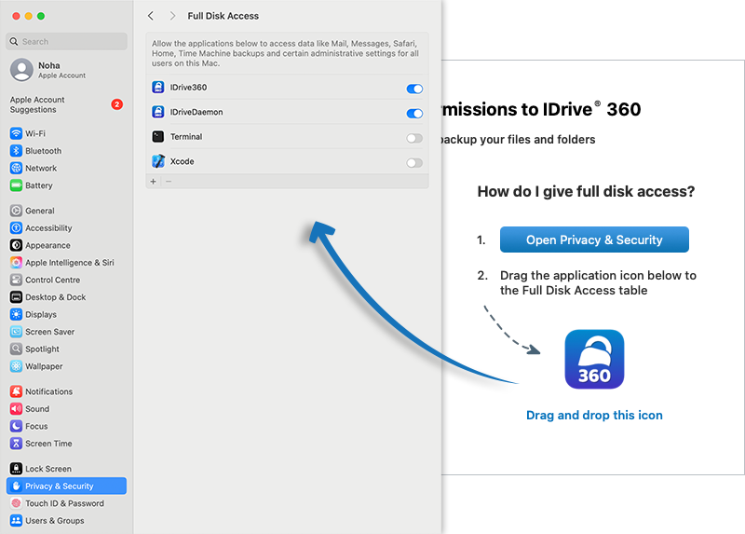The height and width of the screenshot is (534, 745).
Task: Click the Xcode app icon in list
Action: point(158,161)
